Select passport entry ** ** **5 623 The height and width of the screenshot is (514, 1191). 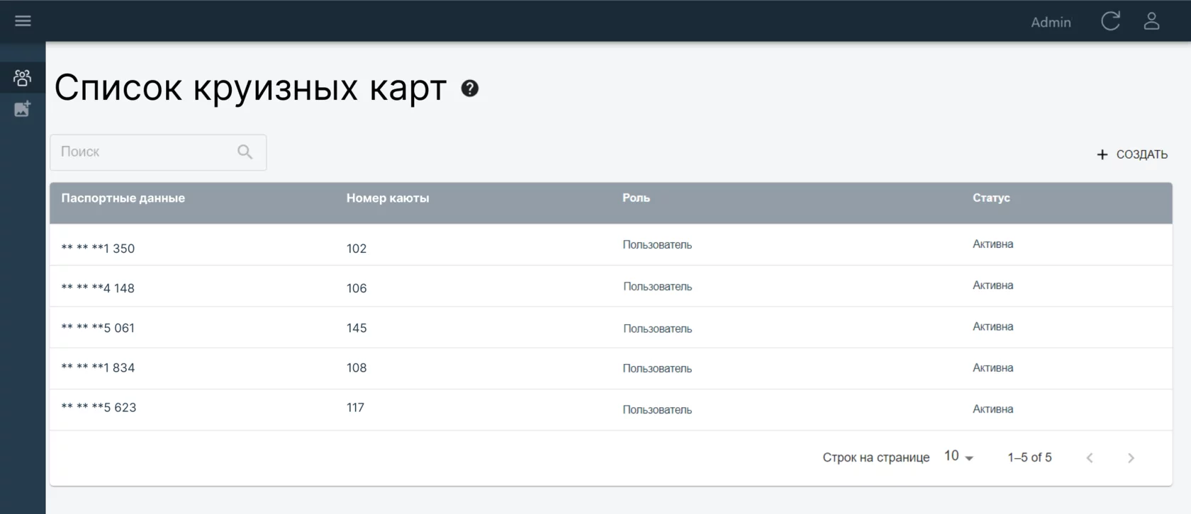99,407
